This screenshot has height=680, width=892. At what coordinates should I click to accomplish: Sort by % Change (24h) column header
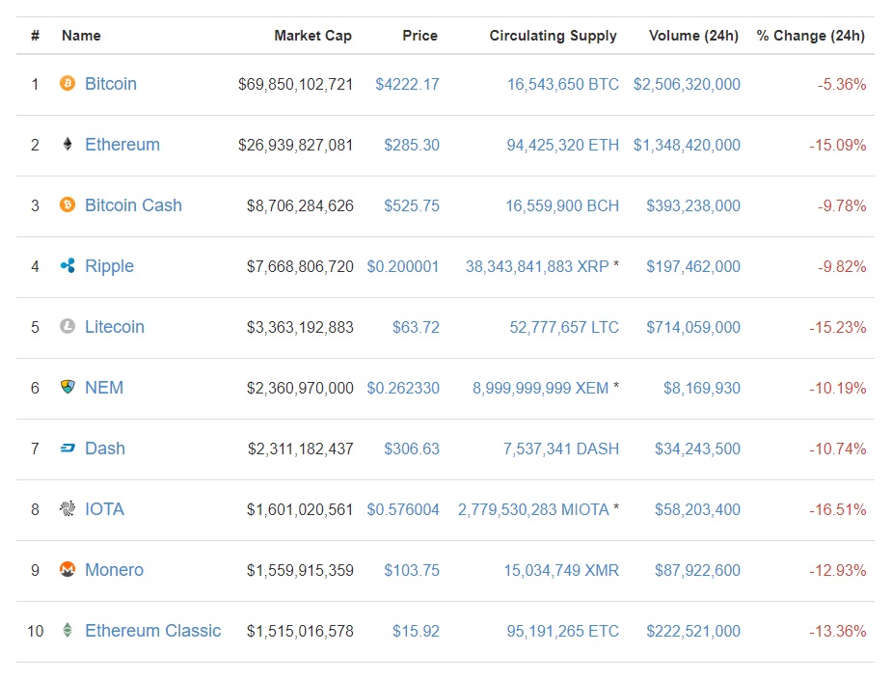point(811,36)
